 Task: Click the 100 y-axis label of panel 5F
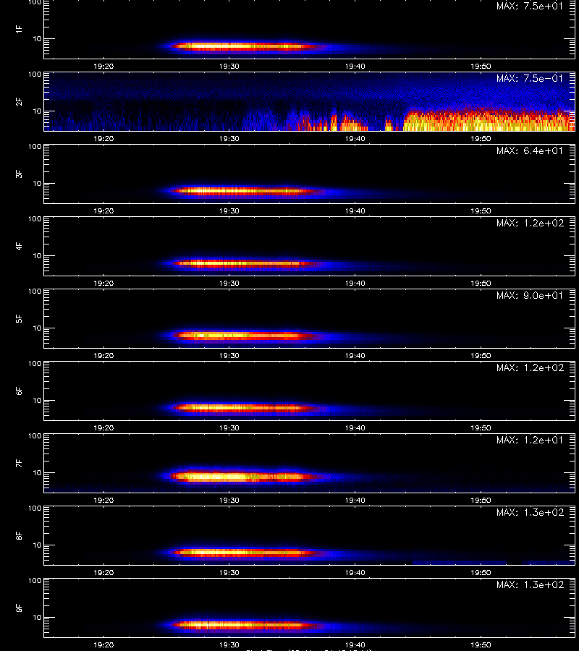pyautogui.click(x=35, y=292)
